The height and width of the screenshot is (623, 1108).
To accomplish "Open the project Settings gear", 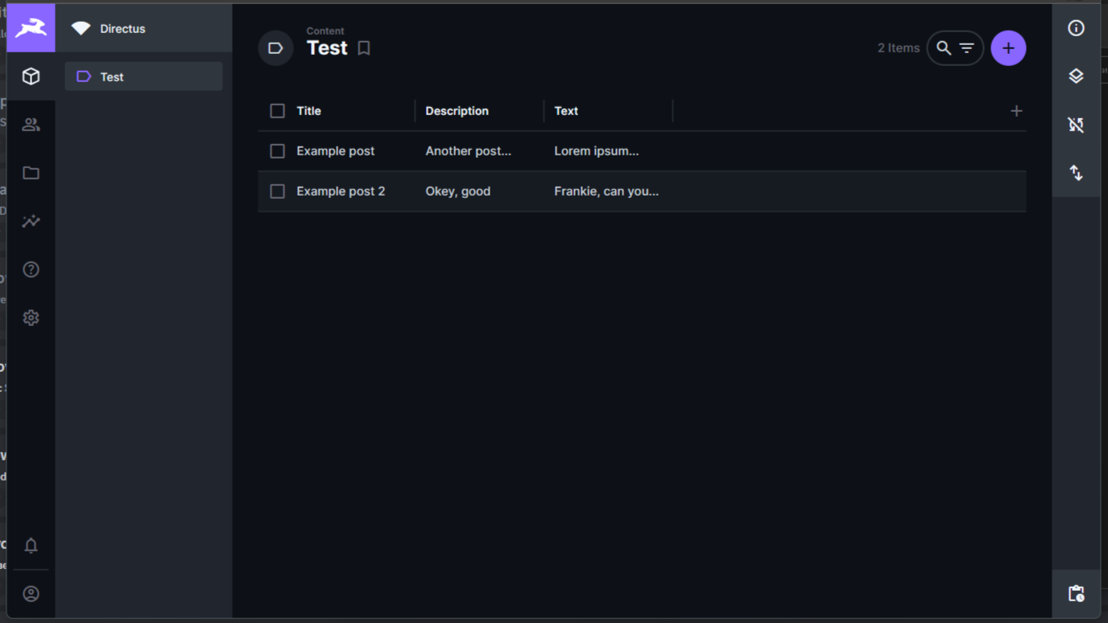I will click(31, 317).
